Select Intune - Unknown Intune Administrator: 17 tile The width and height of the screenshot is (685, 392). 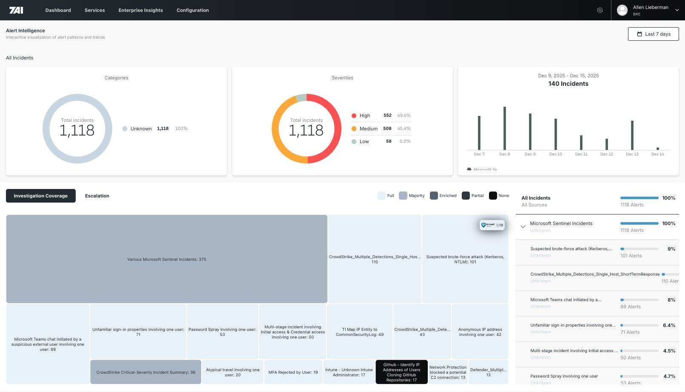(349, 372)
